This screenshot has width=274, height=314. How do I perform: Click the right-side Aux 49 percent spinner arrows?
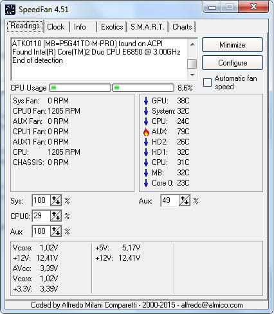point(185,200)
